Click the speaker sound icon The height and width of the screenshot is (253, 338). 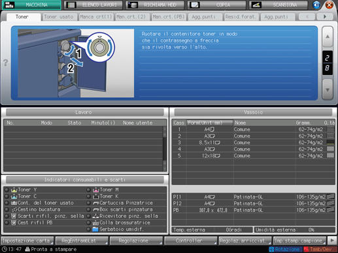[x=316, y=5]
